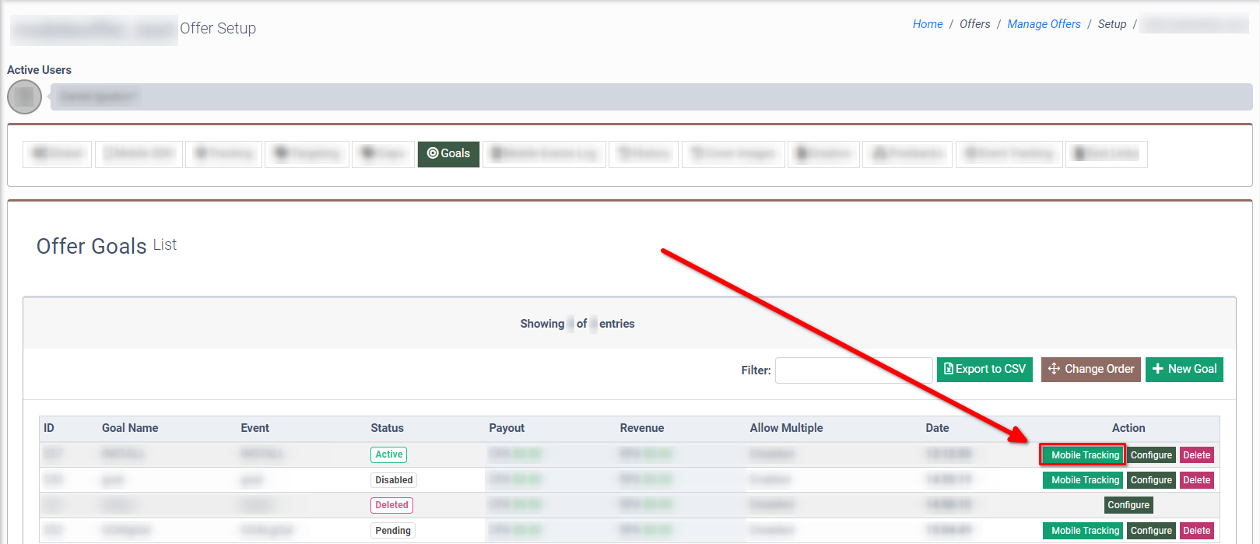Sort the table by Goal Name column

click(x=130, y=428)
